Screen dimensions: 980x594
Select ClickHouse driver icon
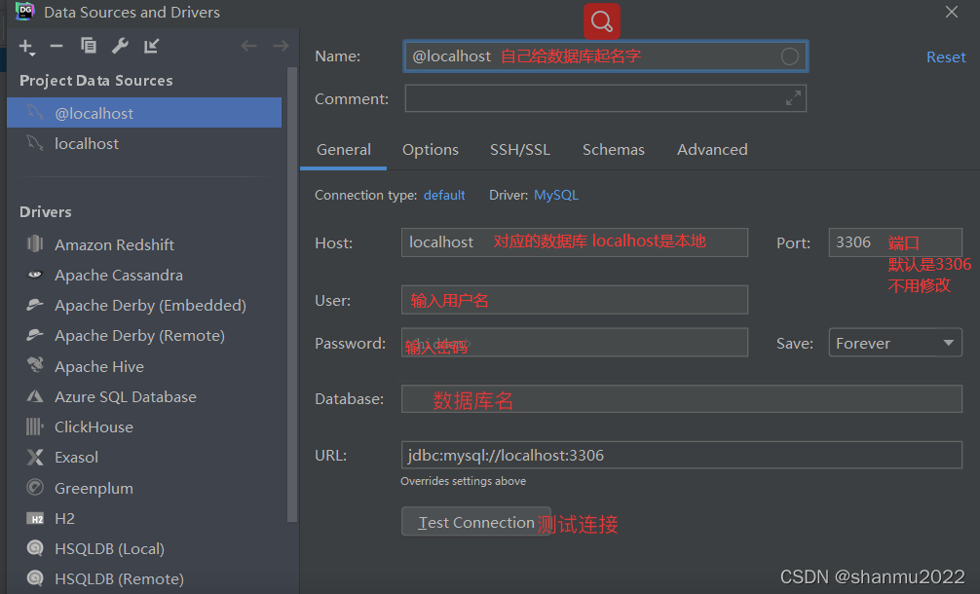tap(35, 427)
